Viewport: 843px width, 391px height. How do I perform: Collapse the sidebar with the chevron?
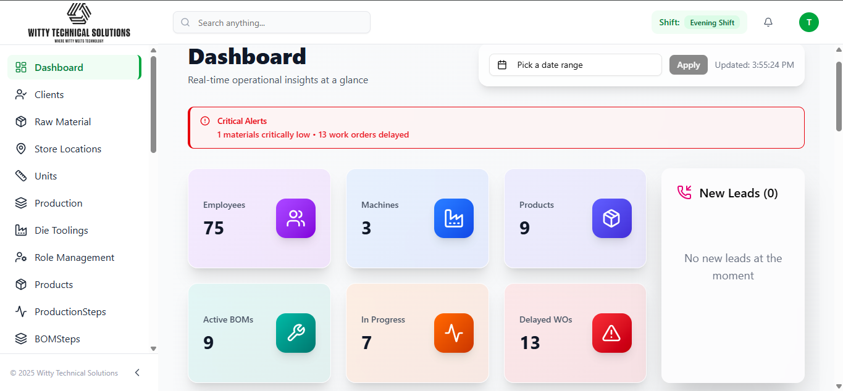tap(137, 372)
